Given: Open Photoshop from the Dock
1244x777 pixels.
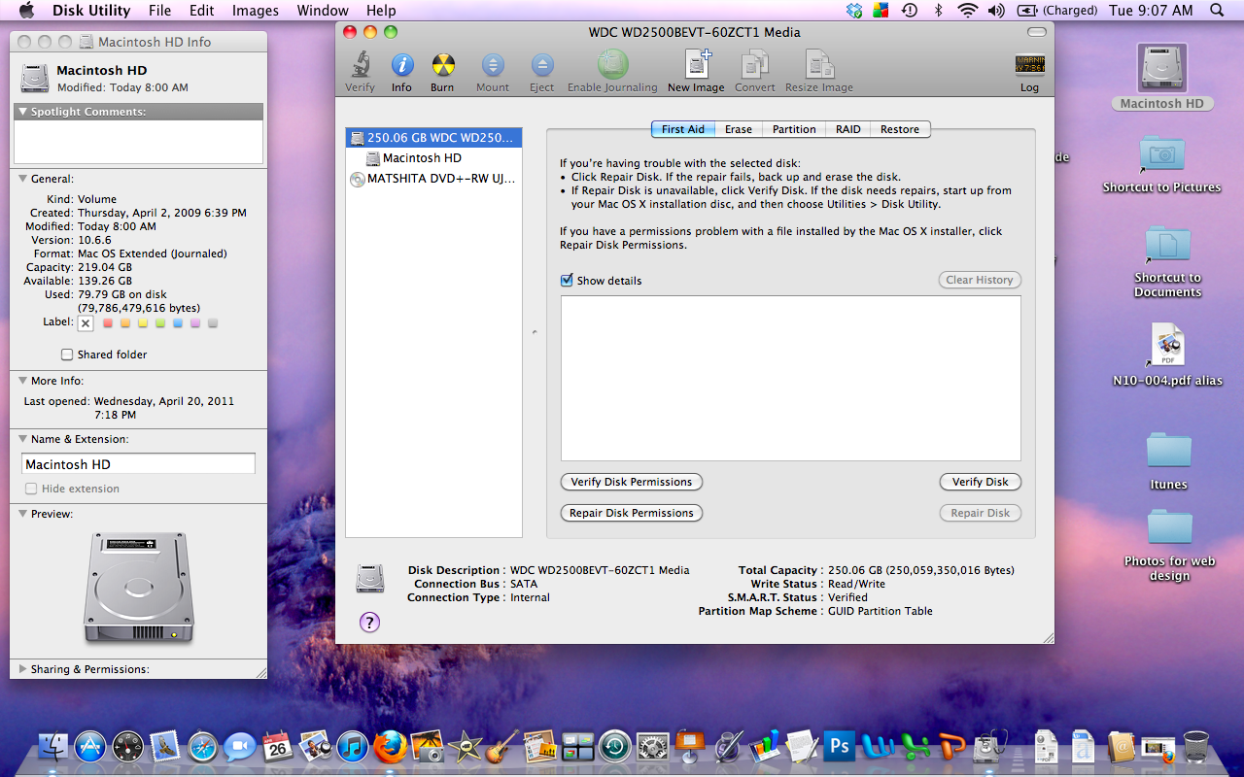Looking at the screenshot, I should click(839, 746).
